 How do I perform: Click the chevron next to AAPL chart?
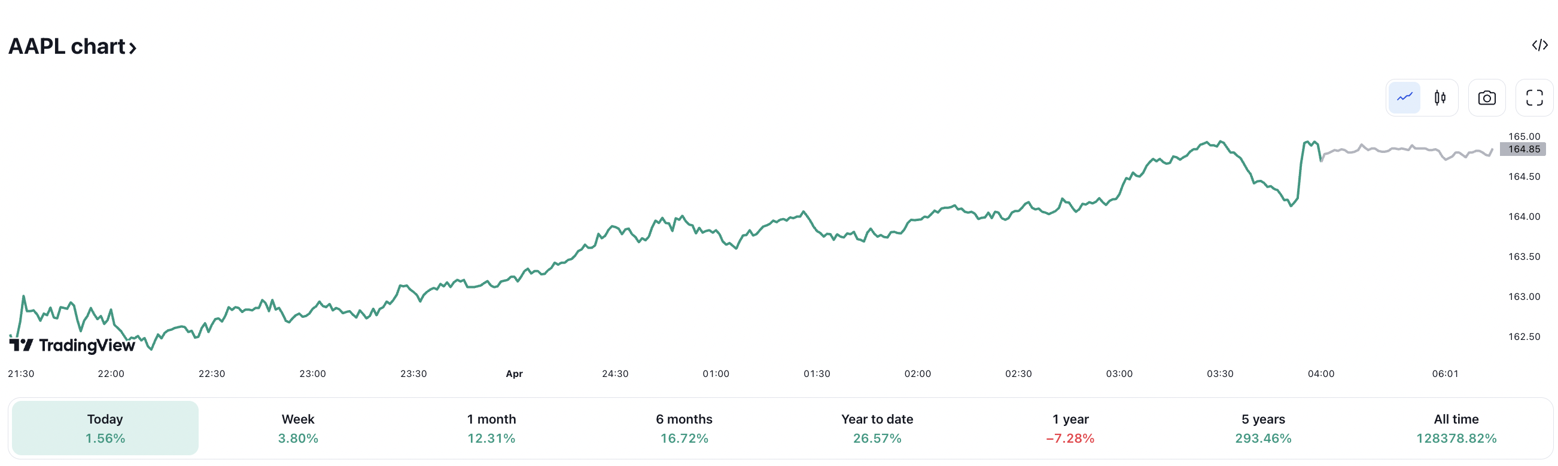132,48
